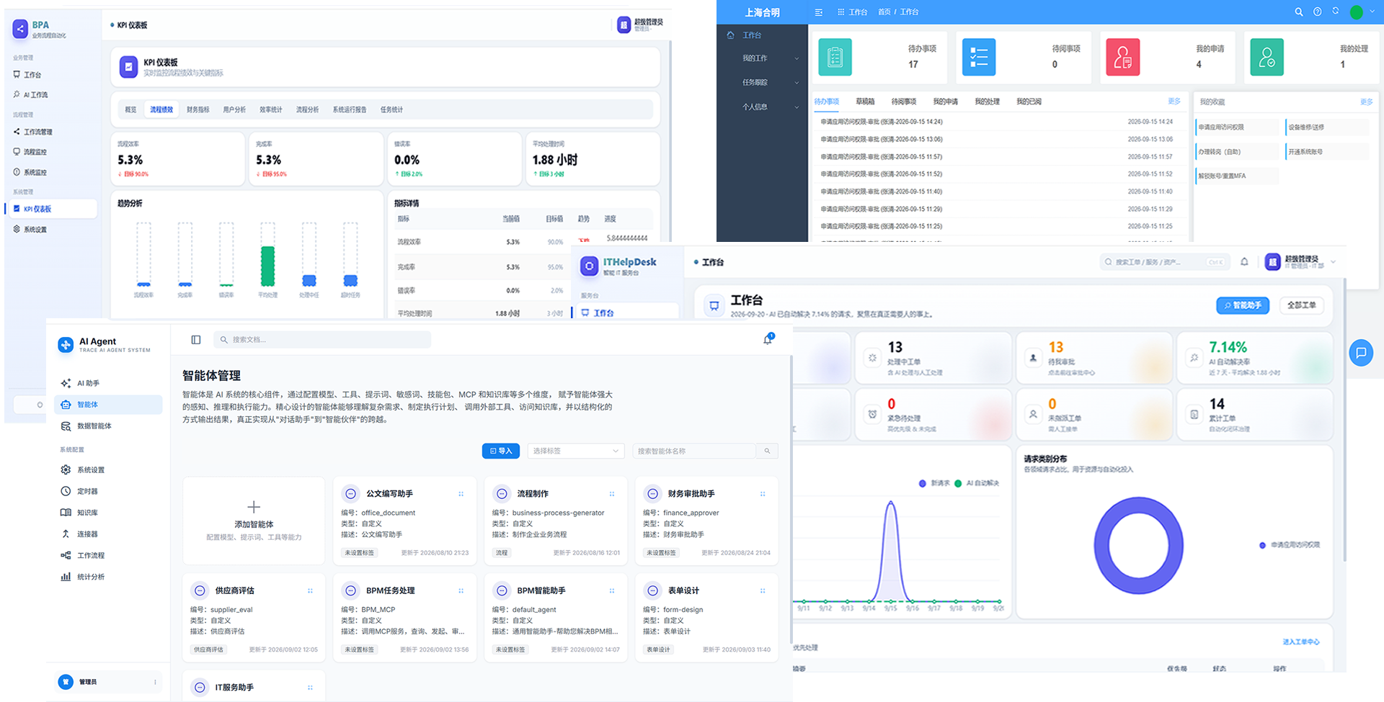Screen dimensions: 1384x702
Task: Click help question icon in 上海合明 top bar
Action: [x=1317, y=12]
